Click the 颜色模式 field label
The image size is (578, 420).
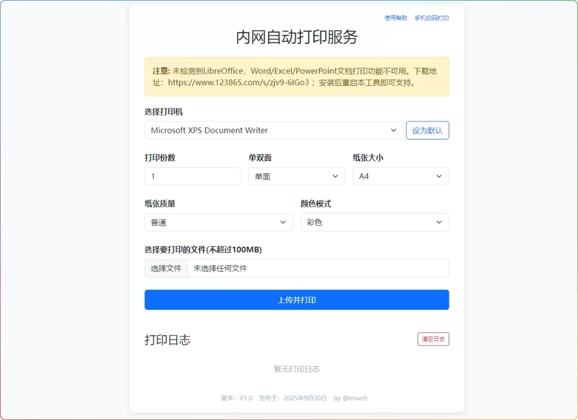316,204
